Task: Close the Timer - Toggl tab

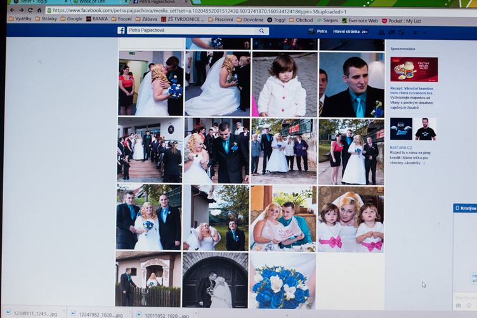Action: click(66, 1)
